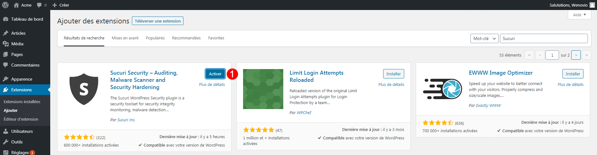This screenshot has height=155, width=597.
Task: Open Plus de détails for Sucuri
Action: coord(212,84)
